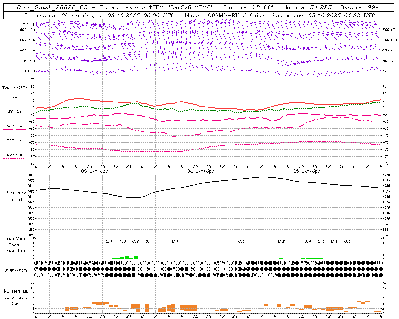Click the 'Конвективн.' convective cloud label

(x=16, y=291)
